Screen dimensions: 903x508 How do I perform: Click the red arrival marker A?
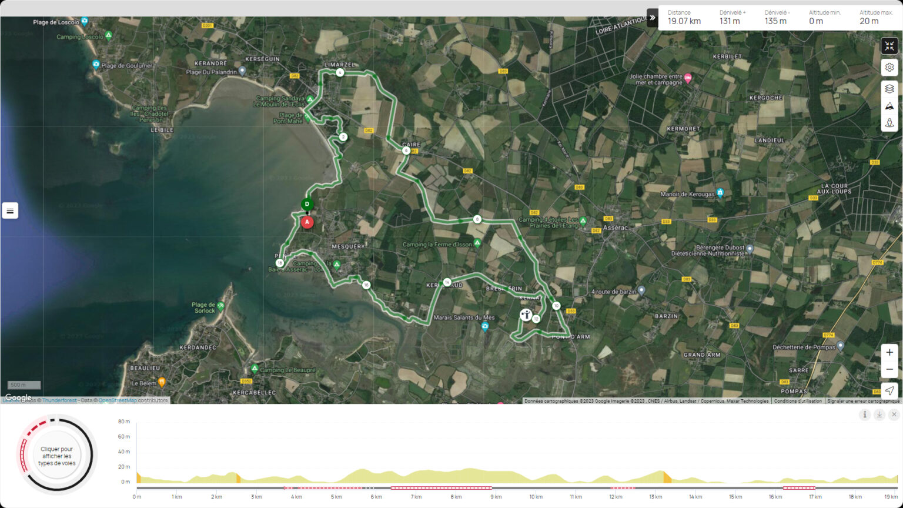(307, 222)
